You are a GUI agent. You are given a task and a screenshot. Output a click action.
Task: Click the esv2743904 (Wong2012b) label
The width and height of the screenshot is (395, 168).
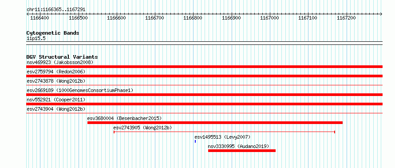[x=56, y=109]
